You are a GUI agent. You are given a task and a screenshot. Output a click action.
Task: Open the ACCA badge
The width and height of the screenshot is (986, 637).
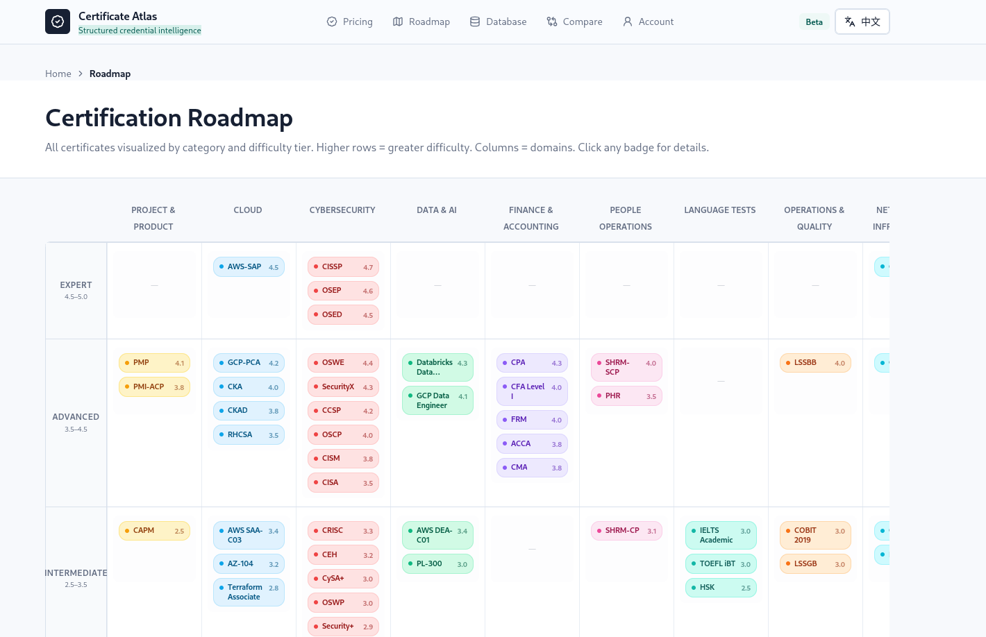point(532,444)
